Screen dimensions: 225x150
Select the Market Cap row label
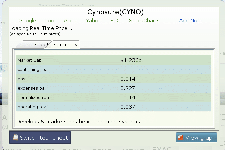tap(30, 60)
